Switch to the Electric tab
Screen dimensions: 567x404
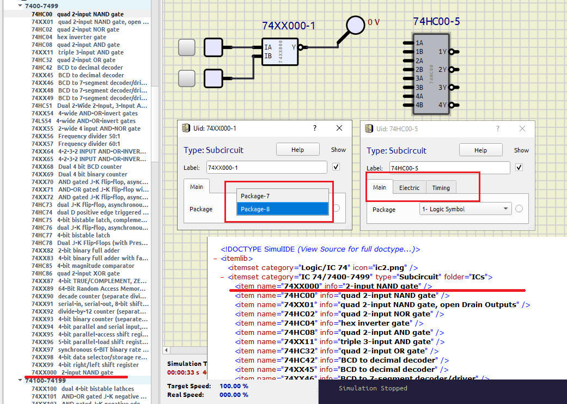(x=409, y=188)
